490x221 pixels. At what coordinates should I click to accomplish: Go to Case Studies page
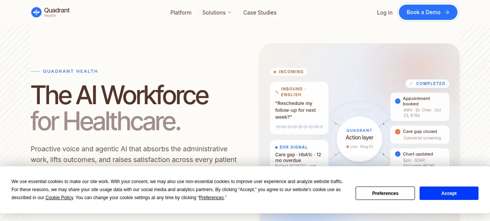(260, 13)
